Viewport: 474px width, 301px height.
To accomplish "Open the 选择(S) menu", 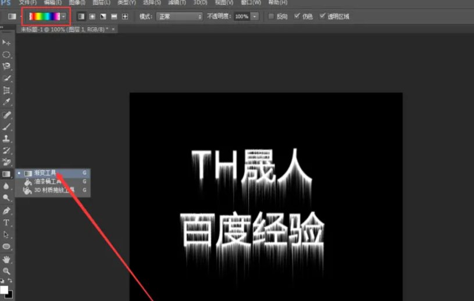I will (152, 2).
